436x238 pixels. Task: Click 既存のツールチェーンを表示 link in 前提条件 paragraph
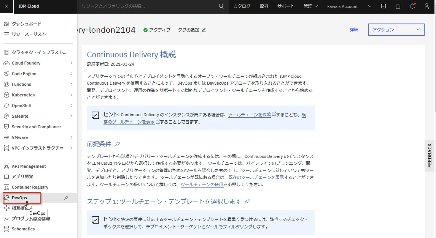256,178
